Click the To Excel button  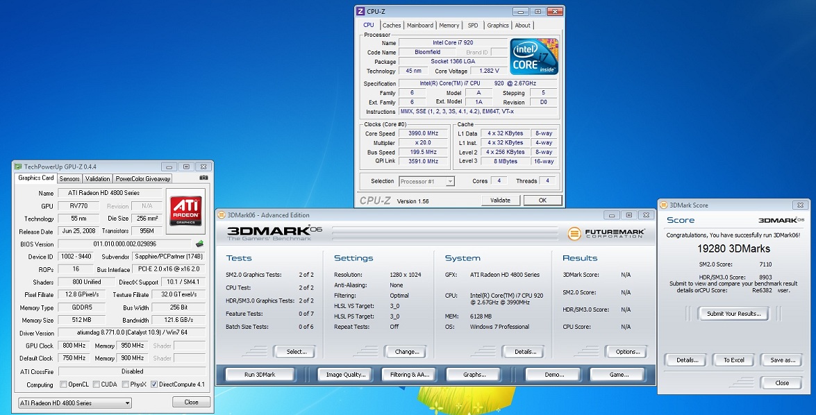[x=734, y=360]
